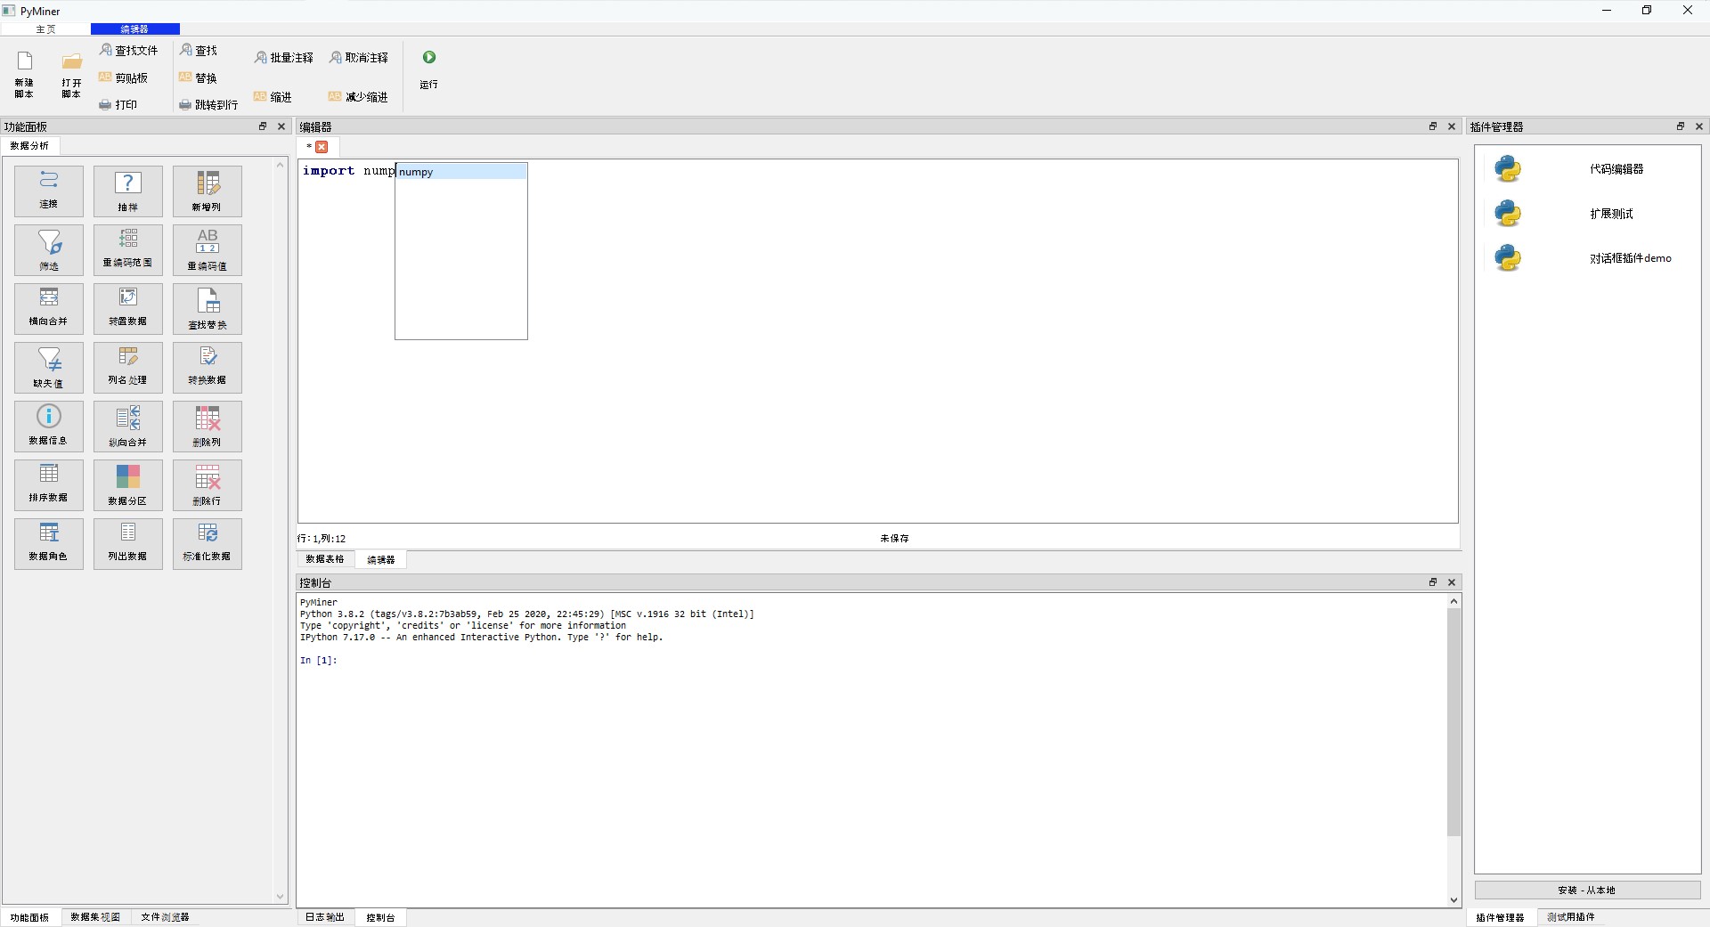Image resolution: width=1710 pixels, height=927 pixels.
Task: Open the 剪贴板 clipboard tool
Action: click(123, 77)
